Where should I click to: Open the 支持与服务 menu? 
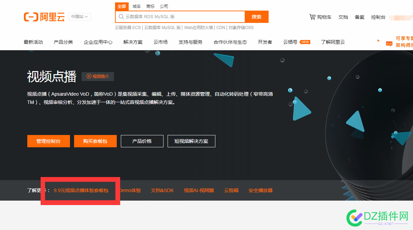click(x=190, y=42)
